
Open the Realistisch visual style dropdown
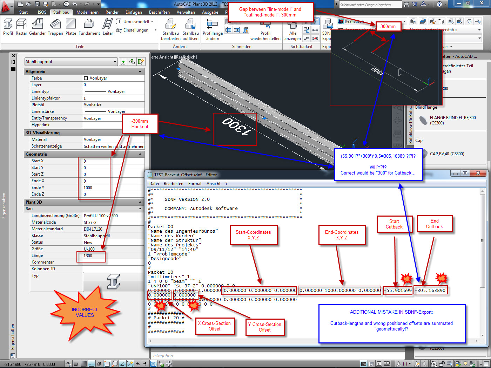[404, 21]
